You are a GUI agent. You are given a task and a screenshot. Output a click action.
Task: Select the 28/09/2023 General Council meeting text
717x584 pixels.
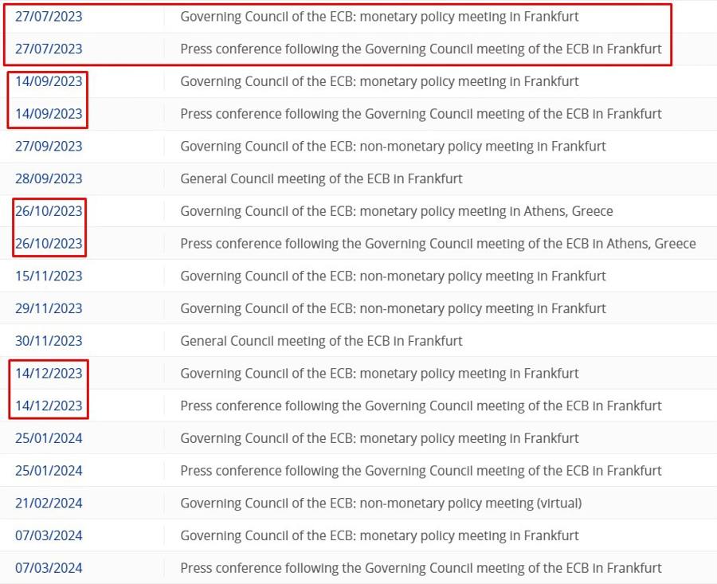point(321,178)
